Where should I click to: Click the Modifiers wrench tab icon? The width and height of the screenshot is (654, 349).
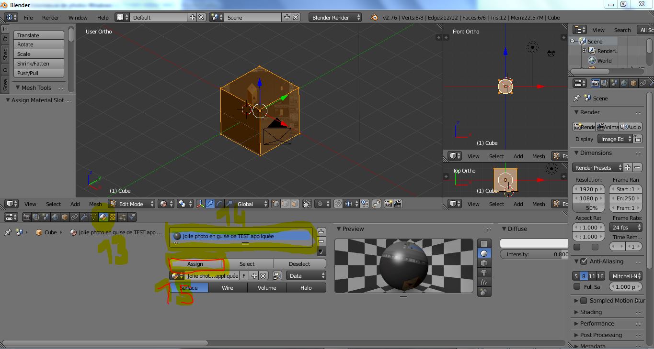pos(84,217)
